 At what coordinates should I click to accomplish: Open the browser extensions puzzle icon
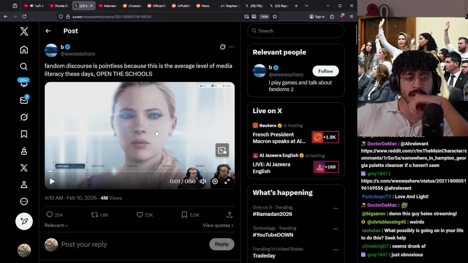coord(332,16)
